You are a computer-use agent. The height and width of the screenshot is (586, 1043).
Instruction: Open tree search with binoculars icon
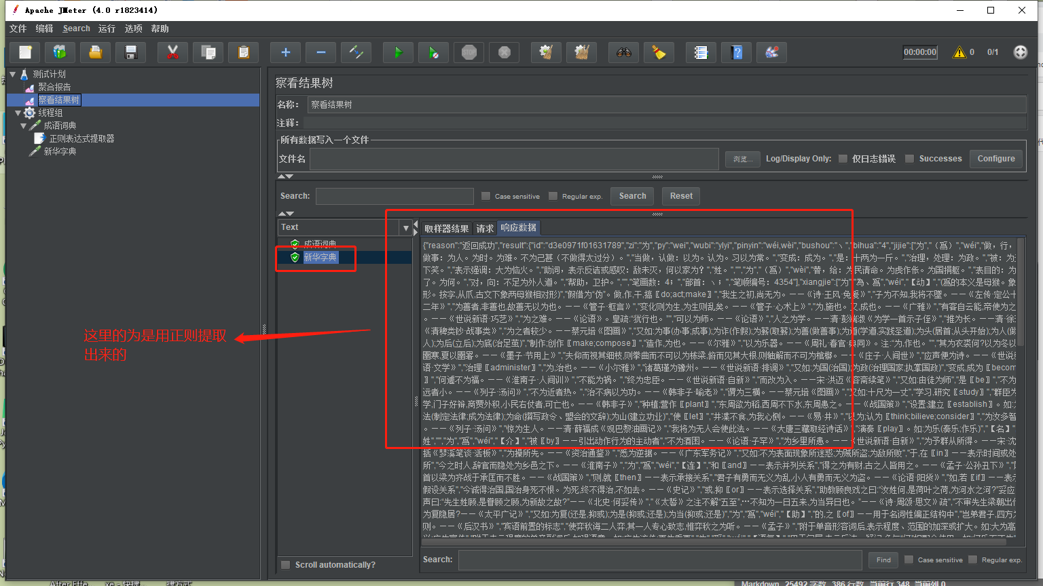coord(623,52)
